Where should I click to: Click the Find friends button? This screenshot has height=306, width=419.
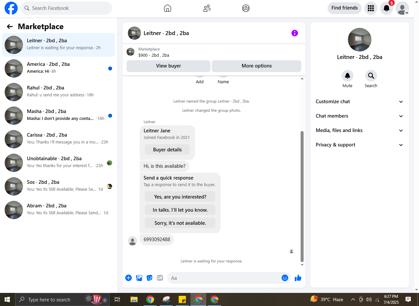tap(345, 8)
